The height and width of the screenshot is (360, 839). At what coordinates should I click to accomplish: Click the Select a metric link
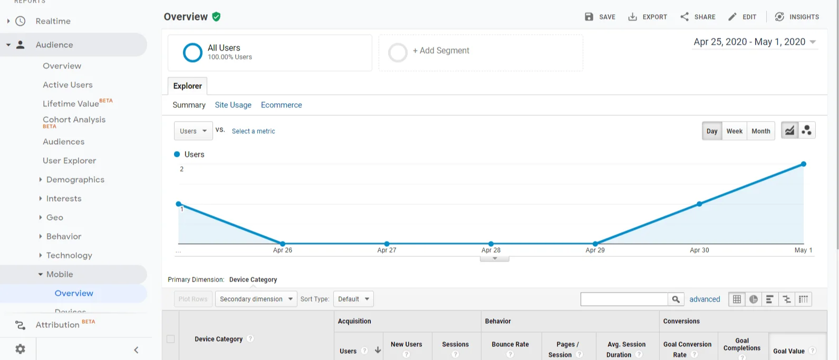pos(253,131)
